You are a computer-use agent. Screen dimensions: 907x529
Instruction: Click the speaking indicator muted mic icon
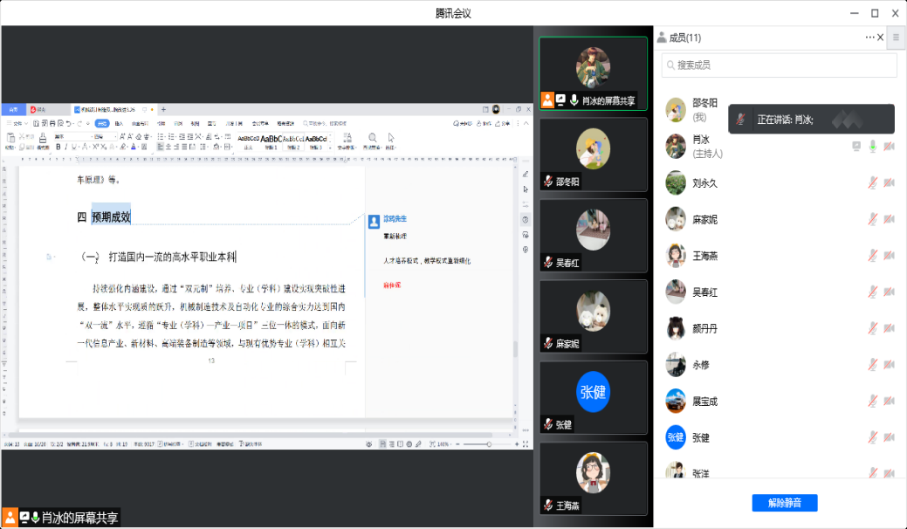740,120
